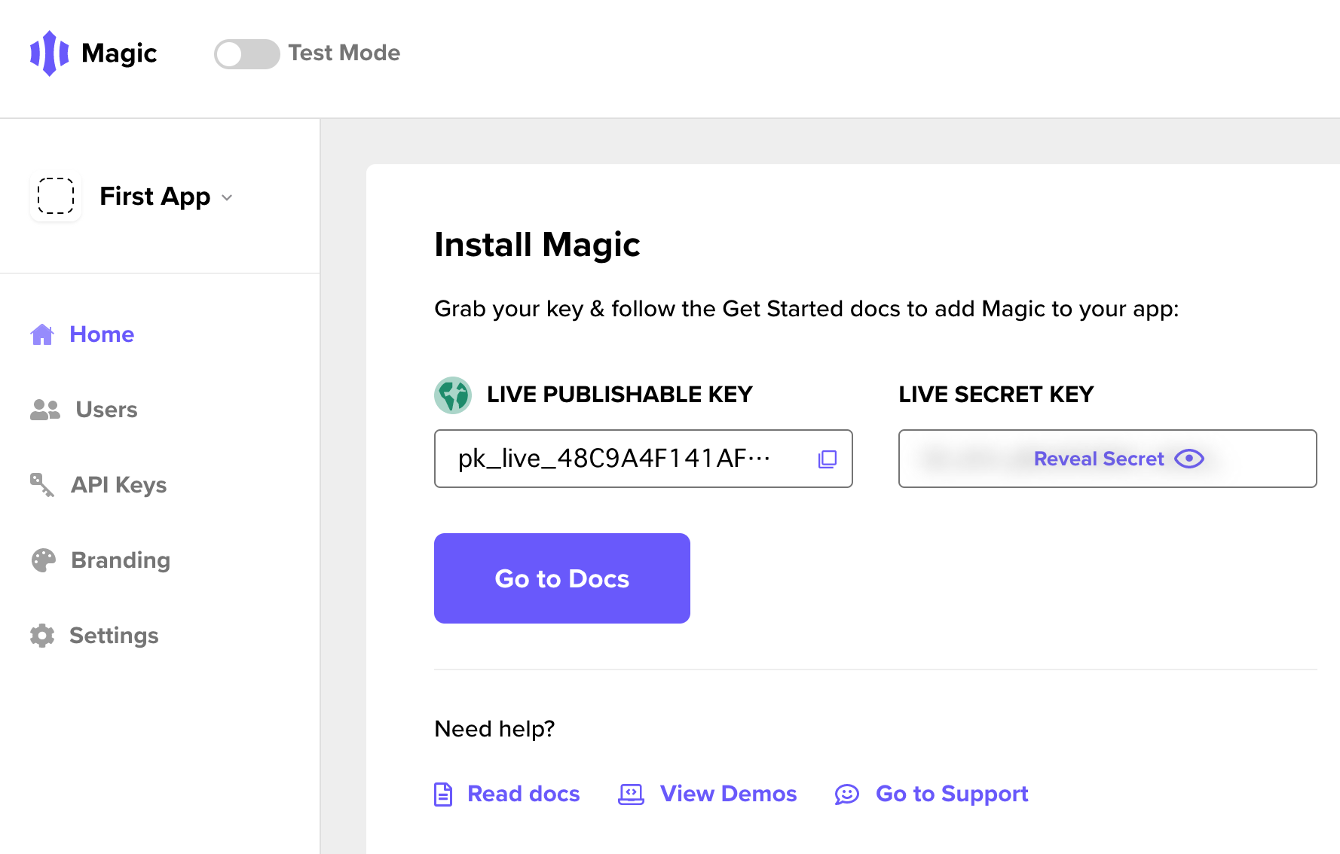Click the Home house icon in the sidebar

[x=42, y=334]
